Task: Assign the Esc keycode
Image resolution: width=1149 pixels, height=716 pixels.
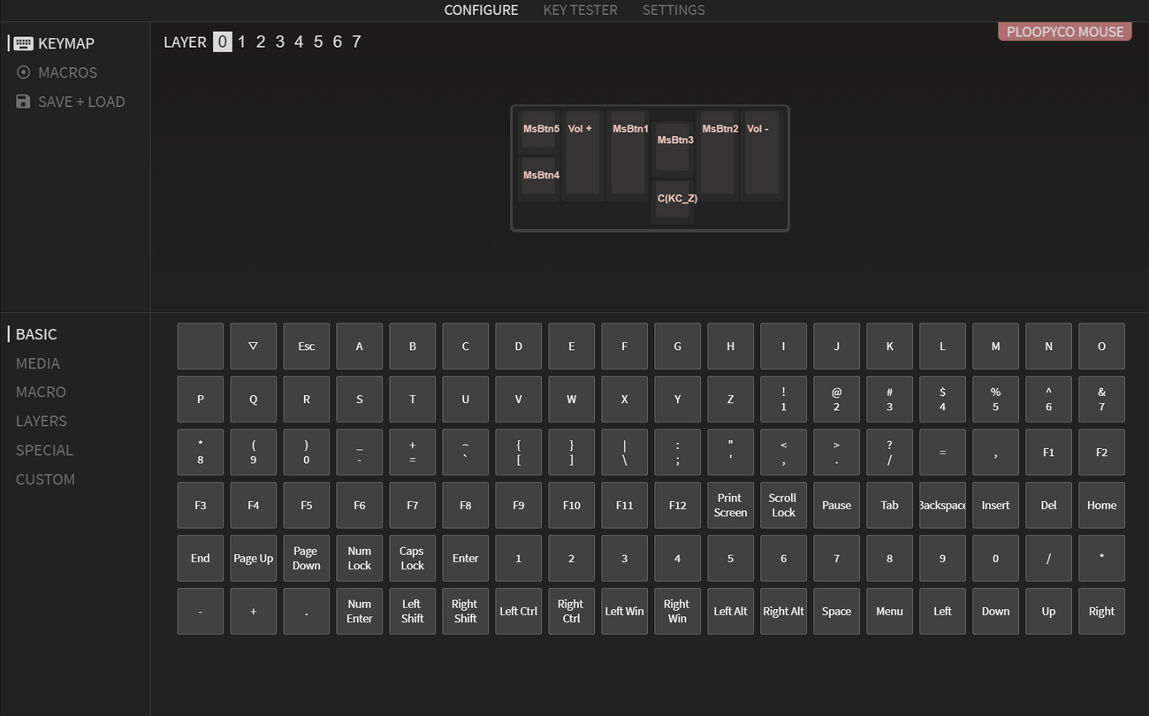Action: [306, 346]
